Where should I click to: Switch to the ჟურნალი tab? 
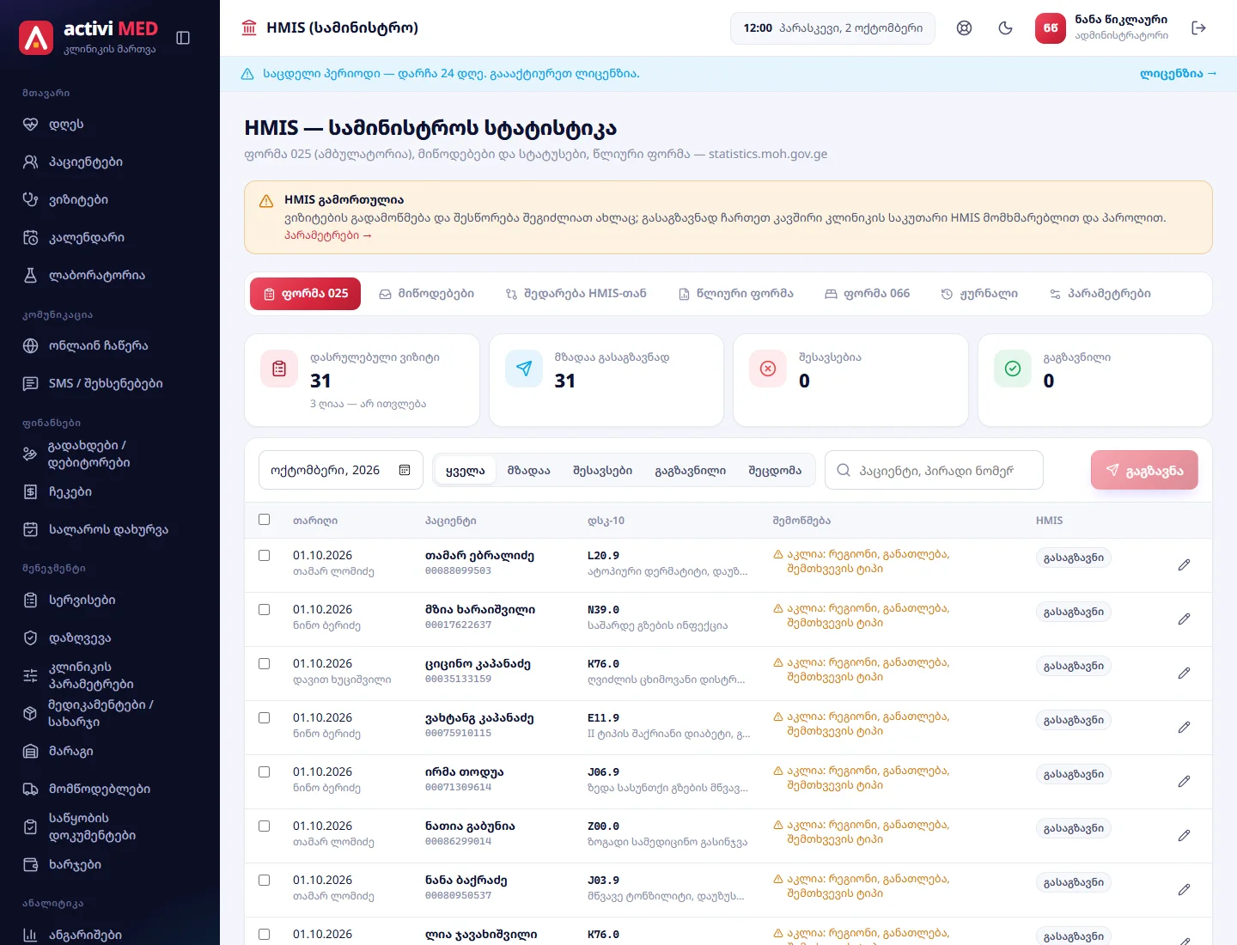979,294
